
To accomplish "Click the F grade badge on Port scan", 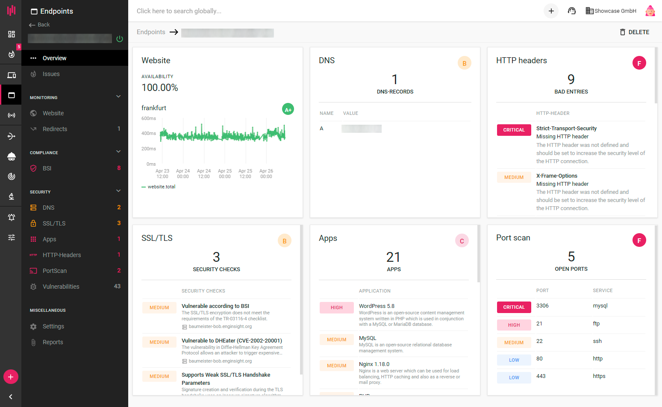I will (639, 240).
